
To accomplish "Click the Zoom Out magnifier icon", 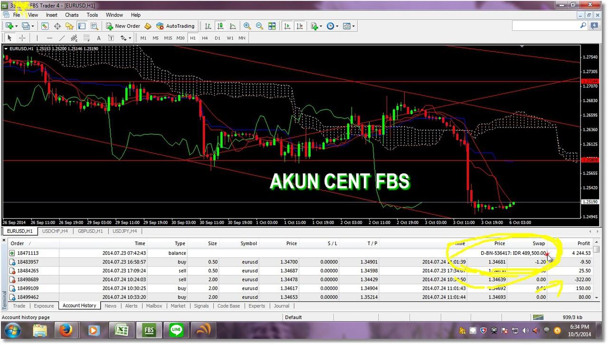I will click(259, 26).
